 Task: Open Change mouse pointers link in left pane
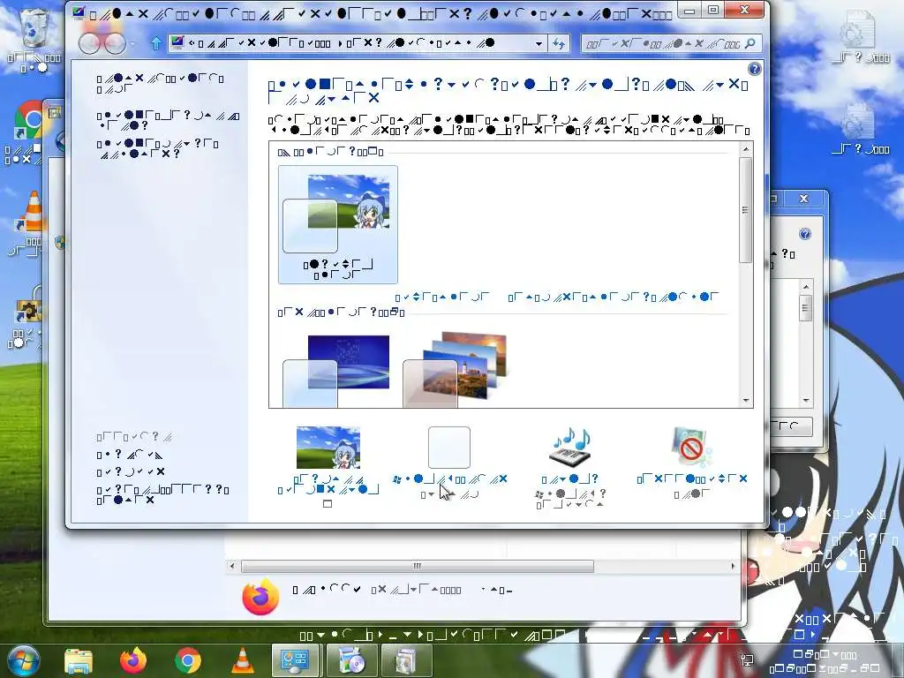157,148
